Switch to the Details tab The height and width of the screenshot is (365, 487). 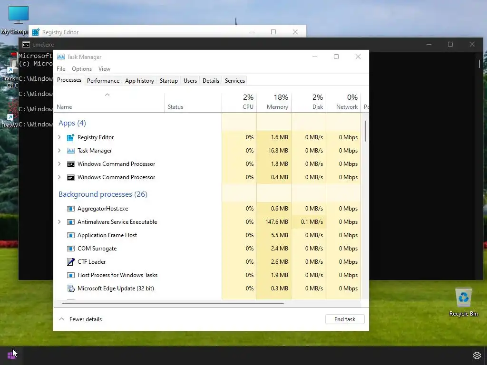point(211,81)
